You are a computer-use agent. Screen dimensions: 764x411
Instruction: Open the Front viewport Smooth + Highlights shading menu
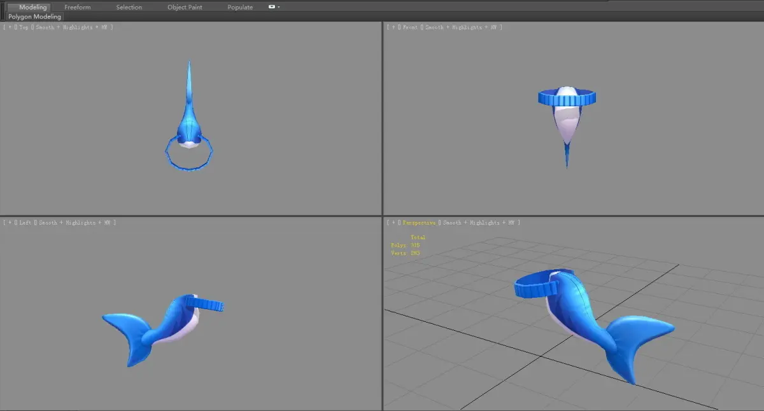(461, 27)
